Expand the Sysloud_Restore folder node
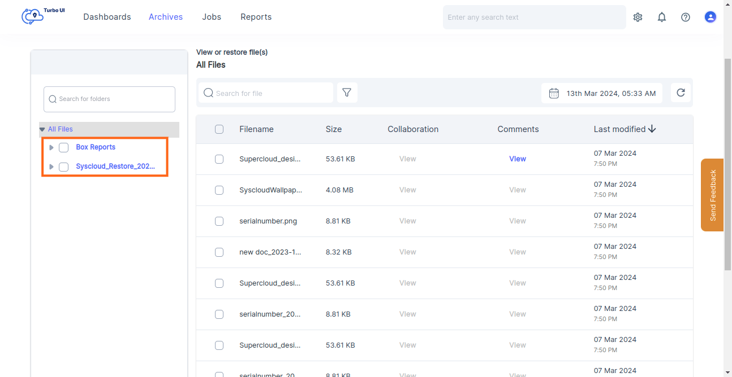The image size is (732, 377). (51, 166)
